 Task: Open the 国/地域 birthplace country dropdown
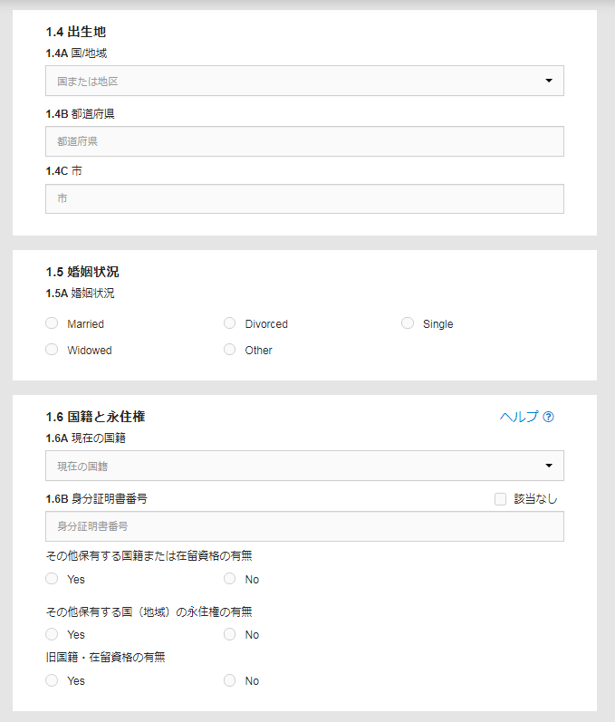coord(303,81)
